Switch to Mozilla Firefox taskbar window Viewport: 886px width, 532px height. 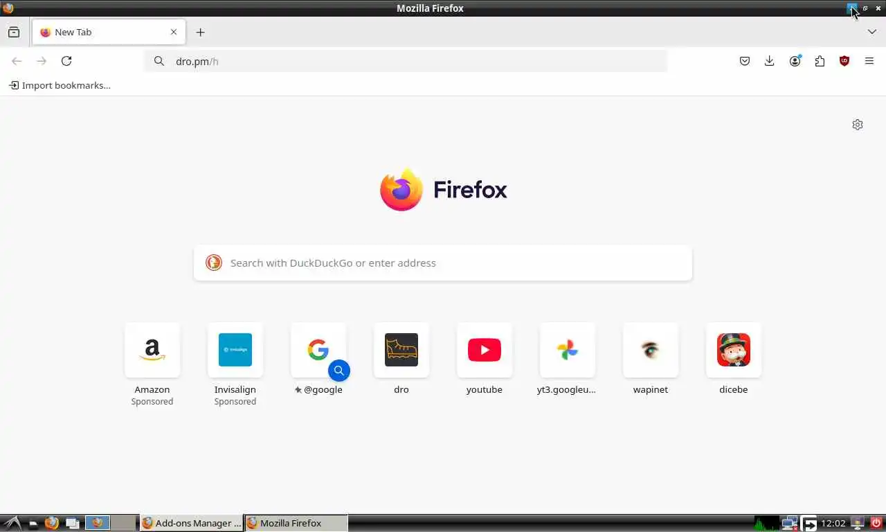[x=296, y=523]
